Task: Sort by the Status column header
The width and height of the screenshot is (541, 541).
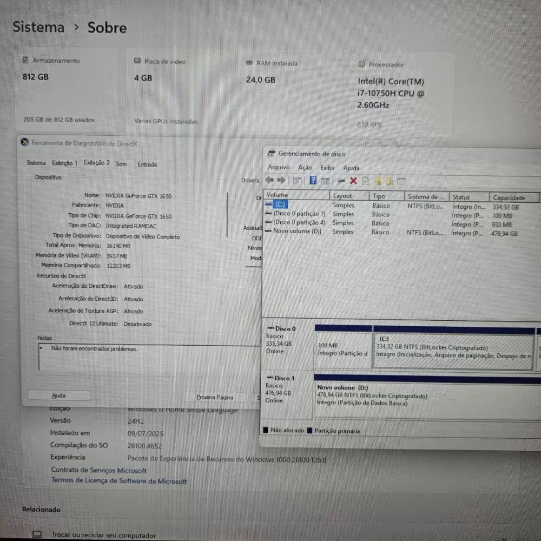Action: pyautogui.click(x=469, y=197)
